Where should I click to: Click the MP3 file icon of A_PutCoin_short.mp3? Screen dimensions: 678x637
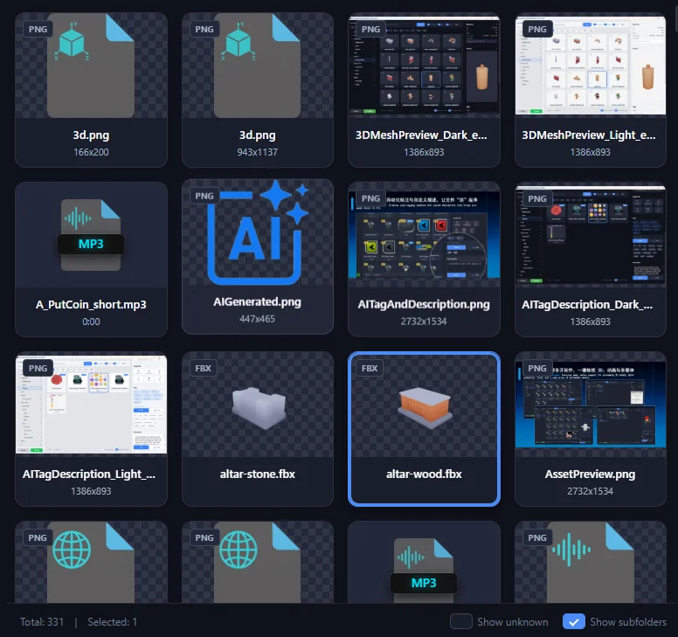91,235
